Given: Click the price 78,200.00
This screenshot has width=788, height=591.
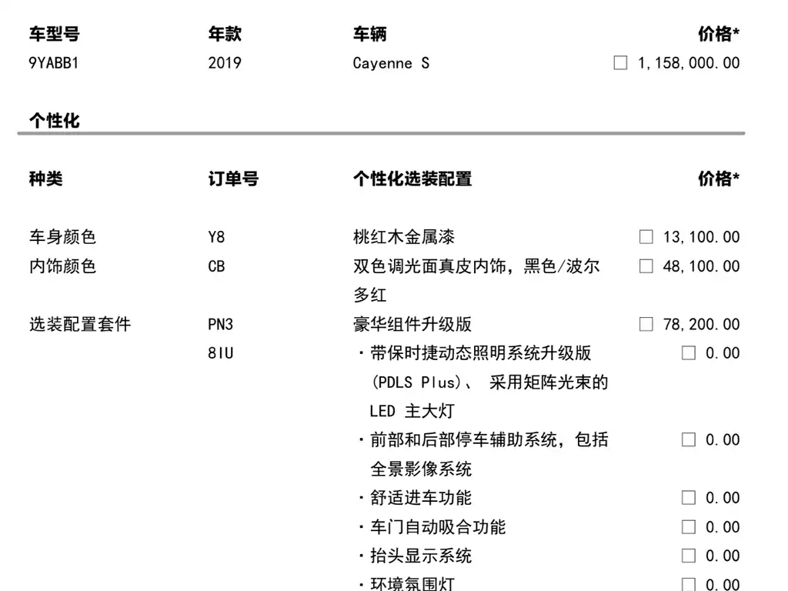Looking at the screenshot, I should pos(701,324).
